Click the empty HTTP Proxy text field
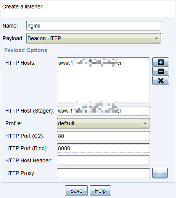 tap(103, 173)
